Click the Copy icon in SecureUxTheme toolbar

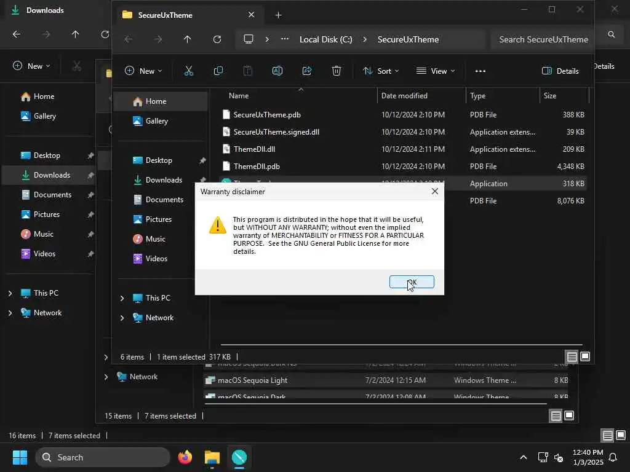pos(218,71)
